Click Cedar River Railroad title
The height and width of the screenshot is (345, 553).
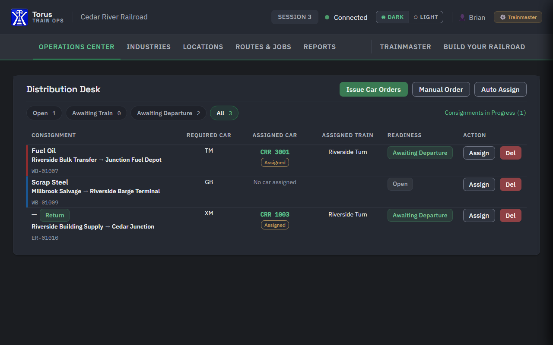(x=114, y=17)
